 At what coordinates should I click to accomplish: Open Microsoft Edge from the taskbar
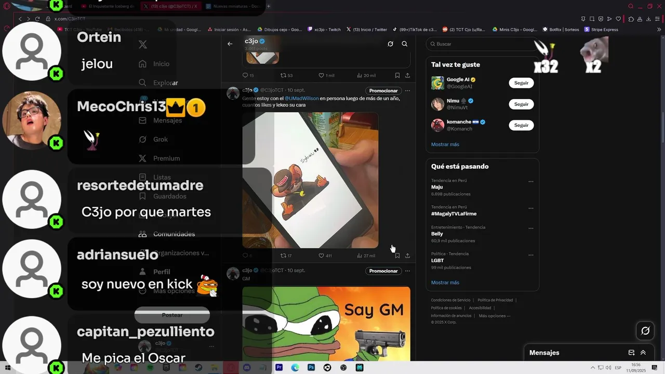pyautogui.click(x=295, y=367)
